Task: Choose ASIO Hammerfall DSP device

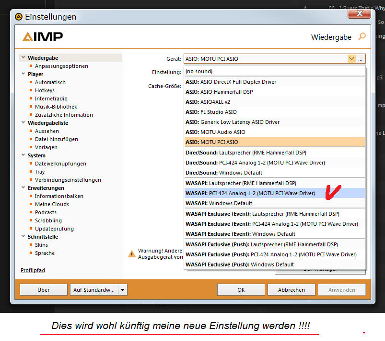Action: (275, 92)
